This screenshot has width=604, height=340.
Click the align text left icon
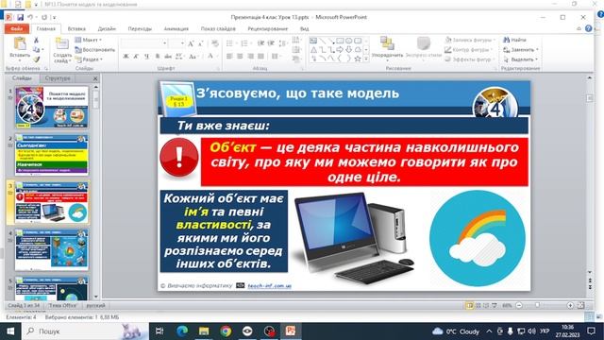[x=229, y=57]
